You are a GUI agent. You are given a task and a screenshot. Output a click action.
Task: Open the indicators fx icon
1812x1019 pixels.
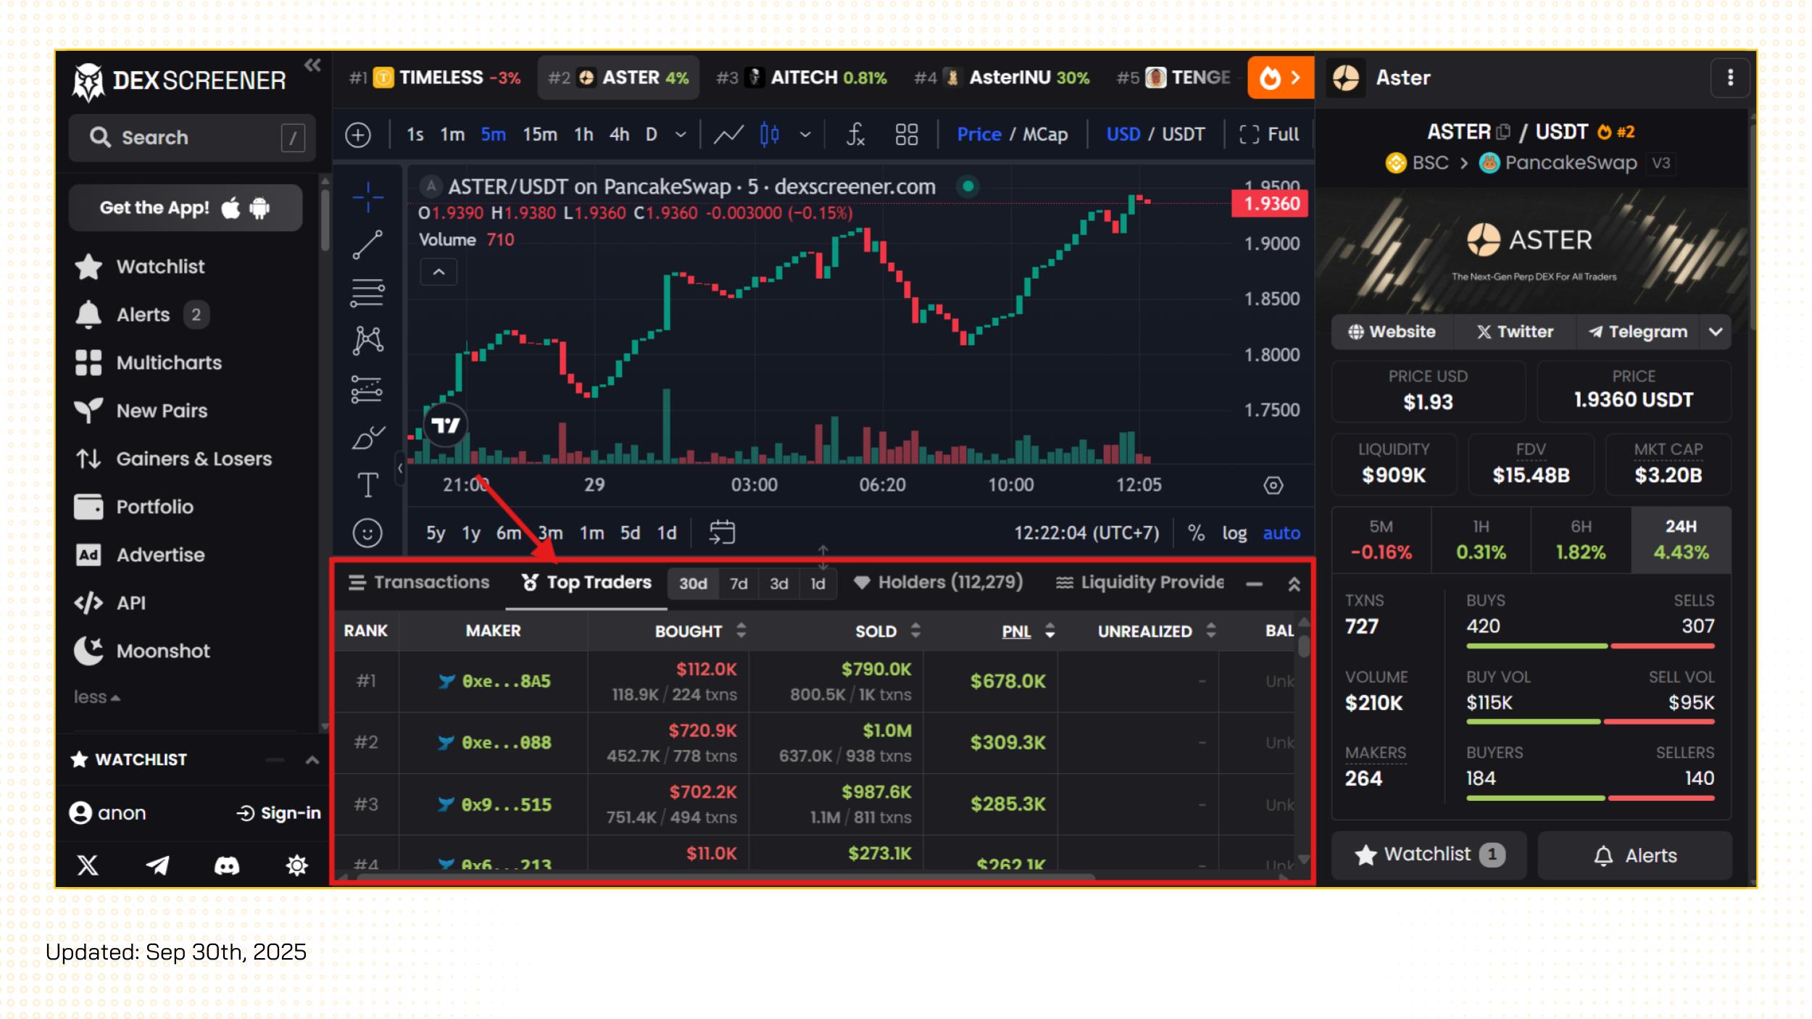855,134
